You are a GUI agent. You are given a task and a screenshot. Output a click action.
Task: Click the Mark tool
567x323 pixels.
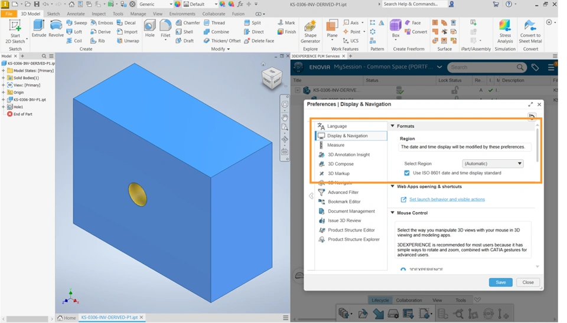tap(286, 23)
